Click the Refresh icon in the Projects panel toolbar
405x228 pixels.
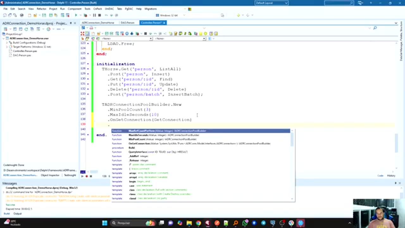pyautogui.click(x=26, y=29)
